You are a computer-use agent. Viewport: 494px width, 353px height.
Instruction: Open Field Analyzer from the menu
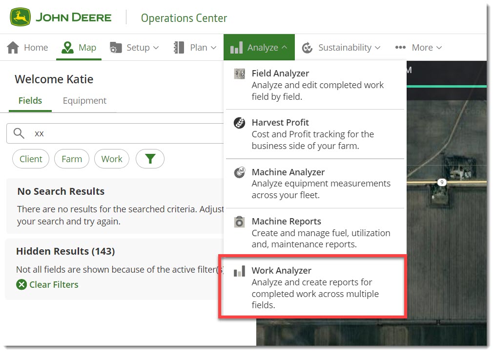280,74
